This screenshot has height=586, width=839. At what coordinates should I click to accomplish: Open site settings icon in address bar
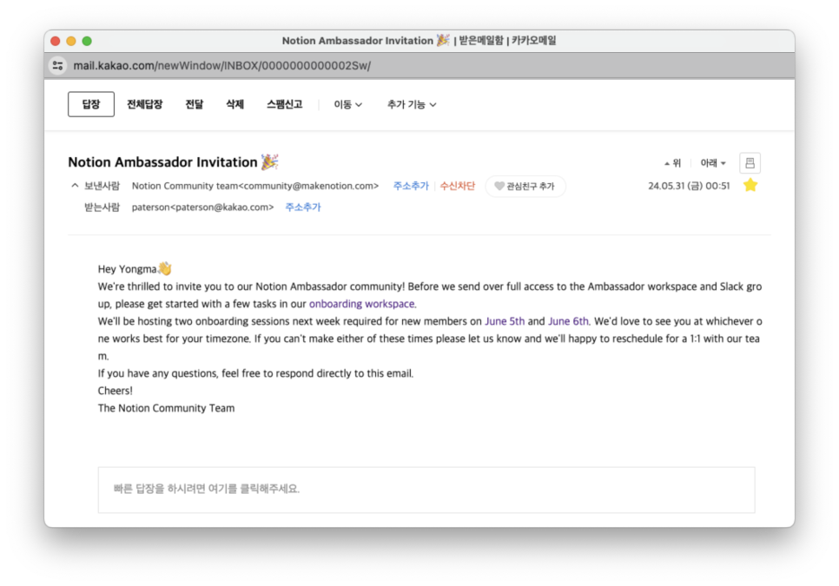click(58, 66)
